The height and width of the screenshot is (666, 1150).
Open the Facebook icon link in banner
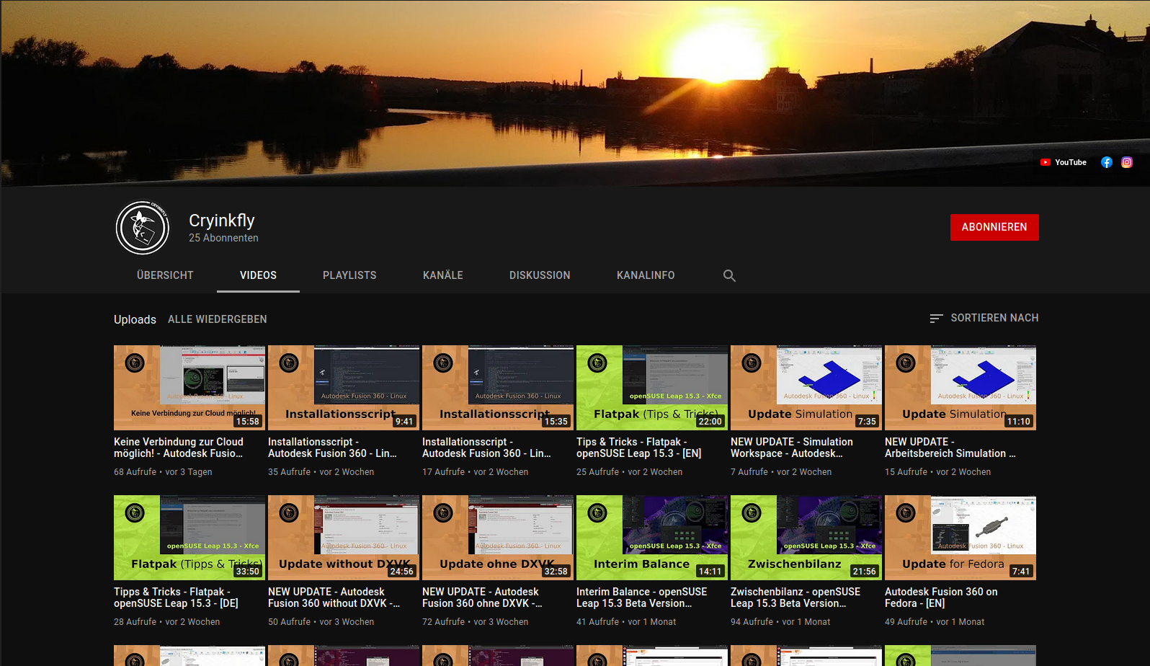[1107, 162]
